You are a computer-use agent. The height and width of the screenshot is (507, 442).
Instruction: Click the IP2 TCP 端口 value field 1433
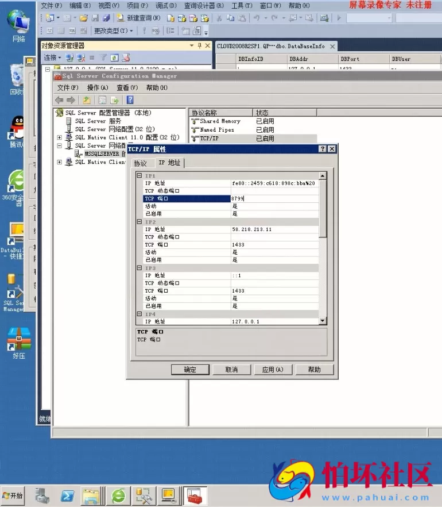click(274, 245)
